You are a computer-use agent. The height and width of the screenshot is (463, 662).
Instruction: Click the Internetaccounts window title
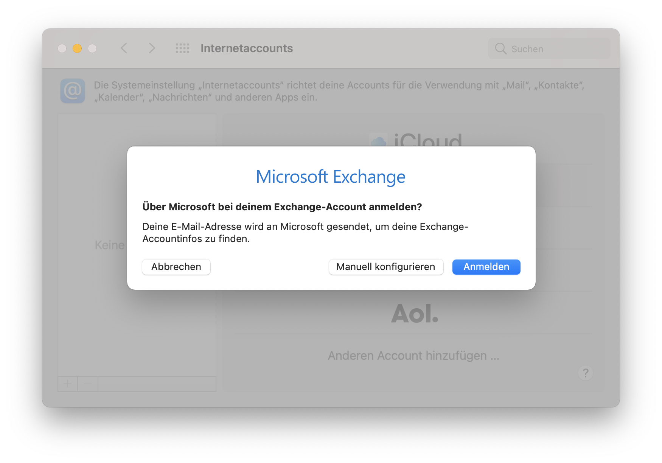[x=247, y=48]
